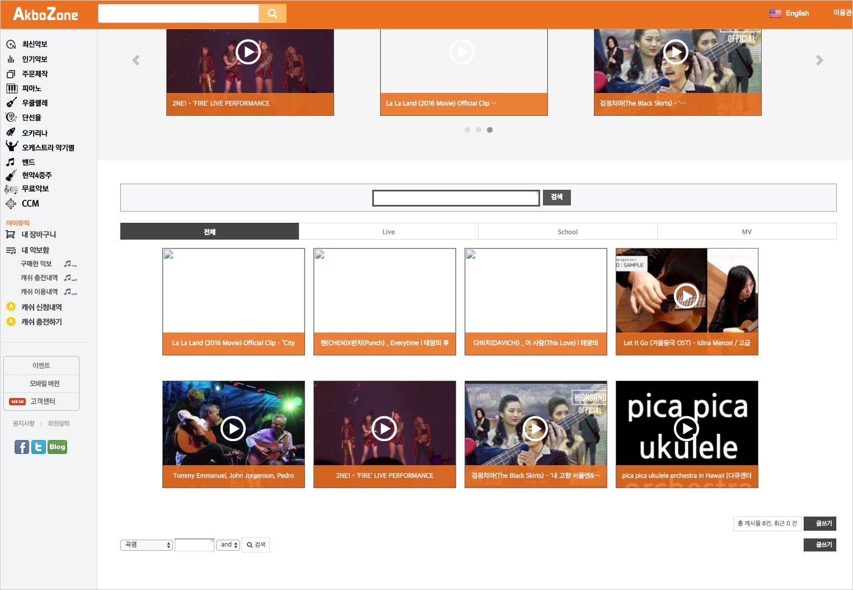Screen dimensions: 853x590
Task: Open the 곡명 search field dropdown
Action: (147, 545)
